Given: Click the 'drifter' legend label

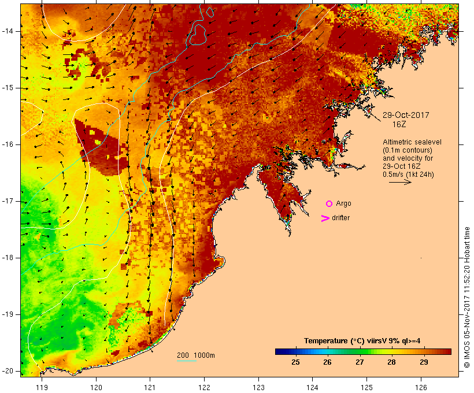Looking at the screenshot, I should pos(340,218).
